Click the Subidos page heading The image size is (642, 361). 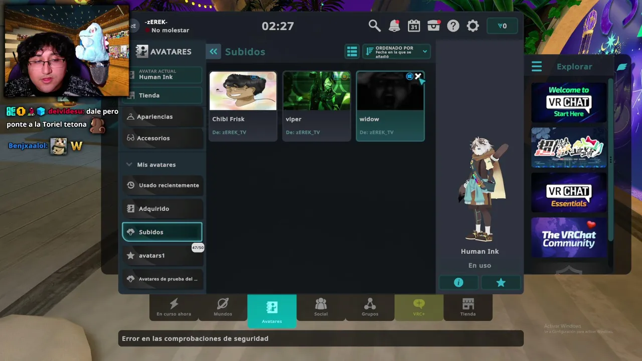[x=245, y=52]
